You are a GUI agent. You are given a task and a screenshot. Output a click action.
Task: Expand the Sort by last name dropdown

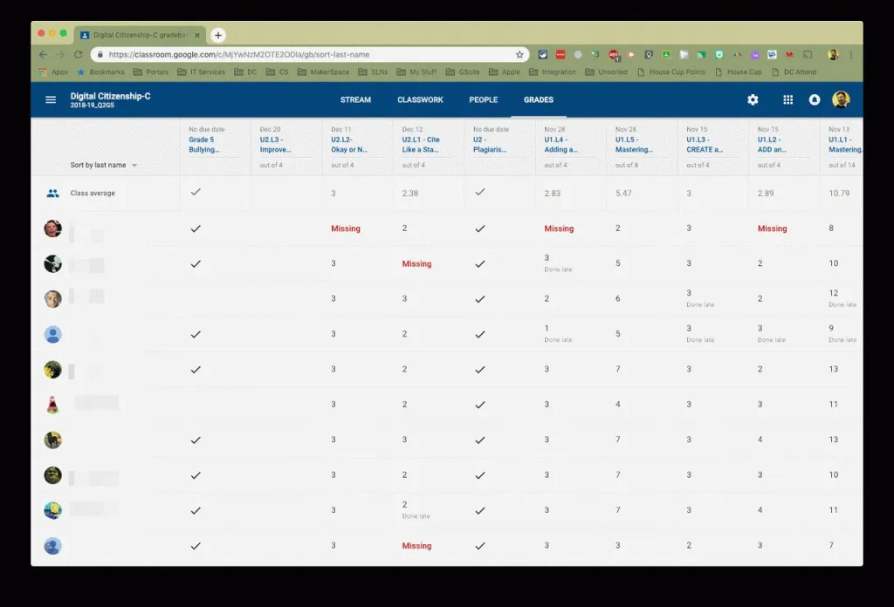[x=134, y=165]
